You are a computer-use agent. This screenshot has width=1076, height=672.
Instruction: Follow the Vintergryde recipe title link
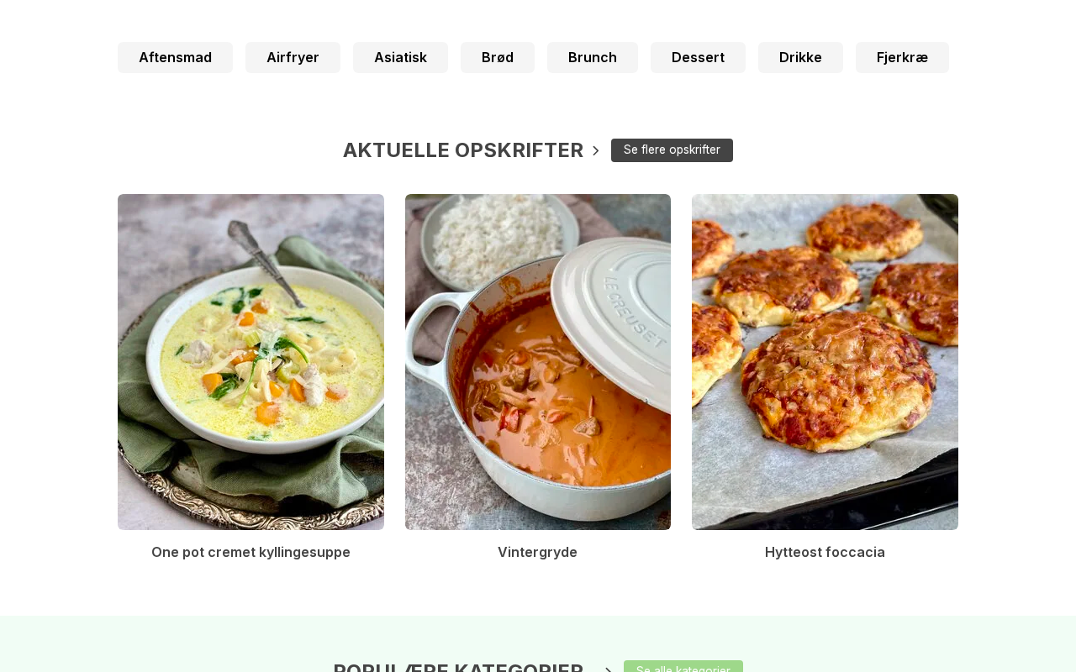538,552
